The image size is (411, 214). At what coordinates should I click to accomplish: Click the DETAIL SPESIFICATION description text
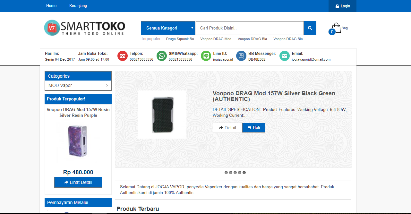point(280,112)
